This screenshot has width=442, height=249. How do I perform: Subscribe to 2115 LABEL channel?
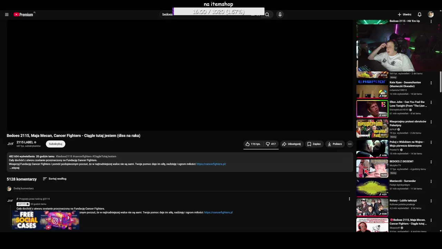pos(56,144)
